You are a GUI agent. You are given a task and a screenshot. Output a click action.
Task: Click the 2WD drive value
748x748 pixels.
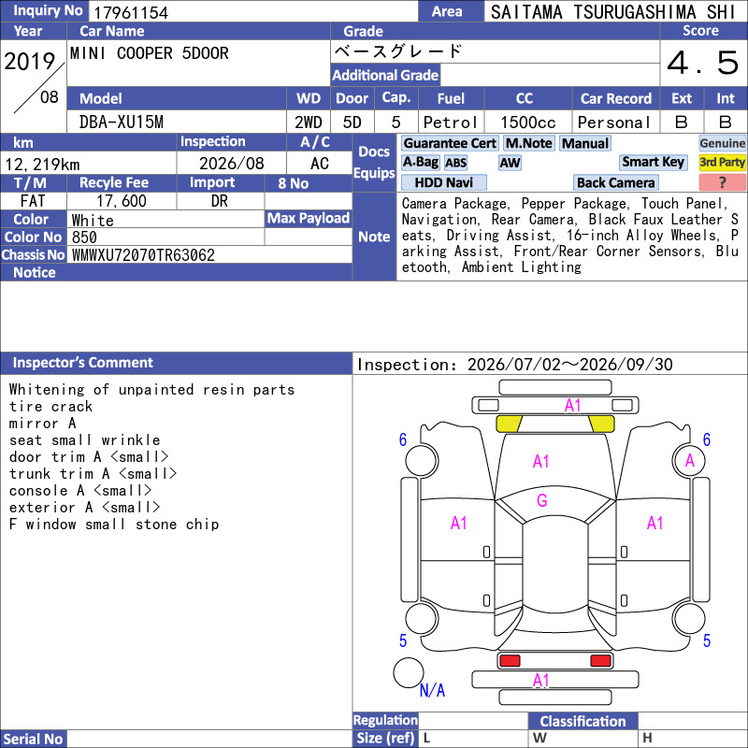(x=309, y=122)
